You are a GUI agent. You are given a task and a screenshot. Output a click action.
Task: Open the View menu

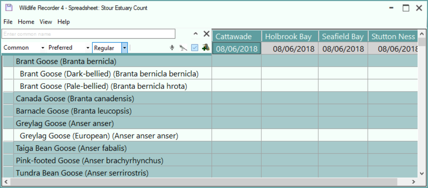pyautogui.click(x=46, y=22)
